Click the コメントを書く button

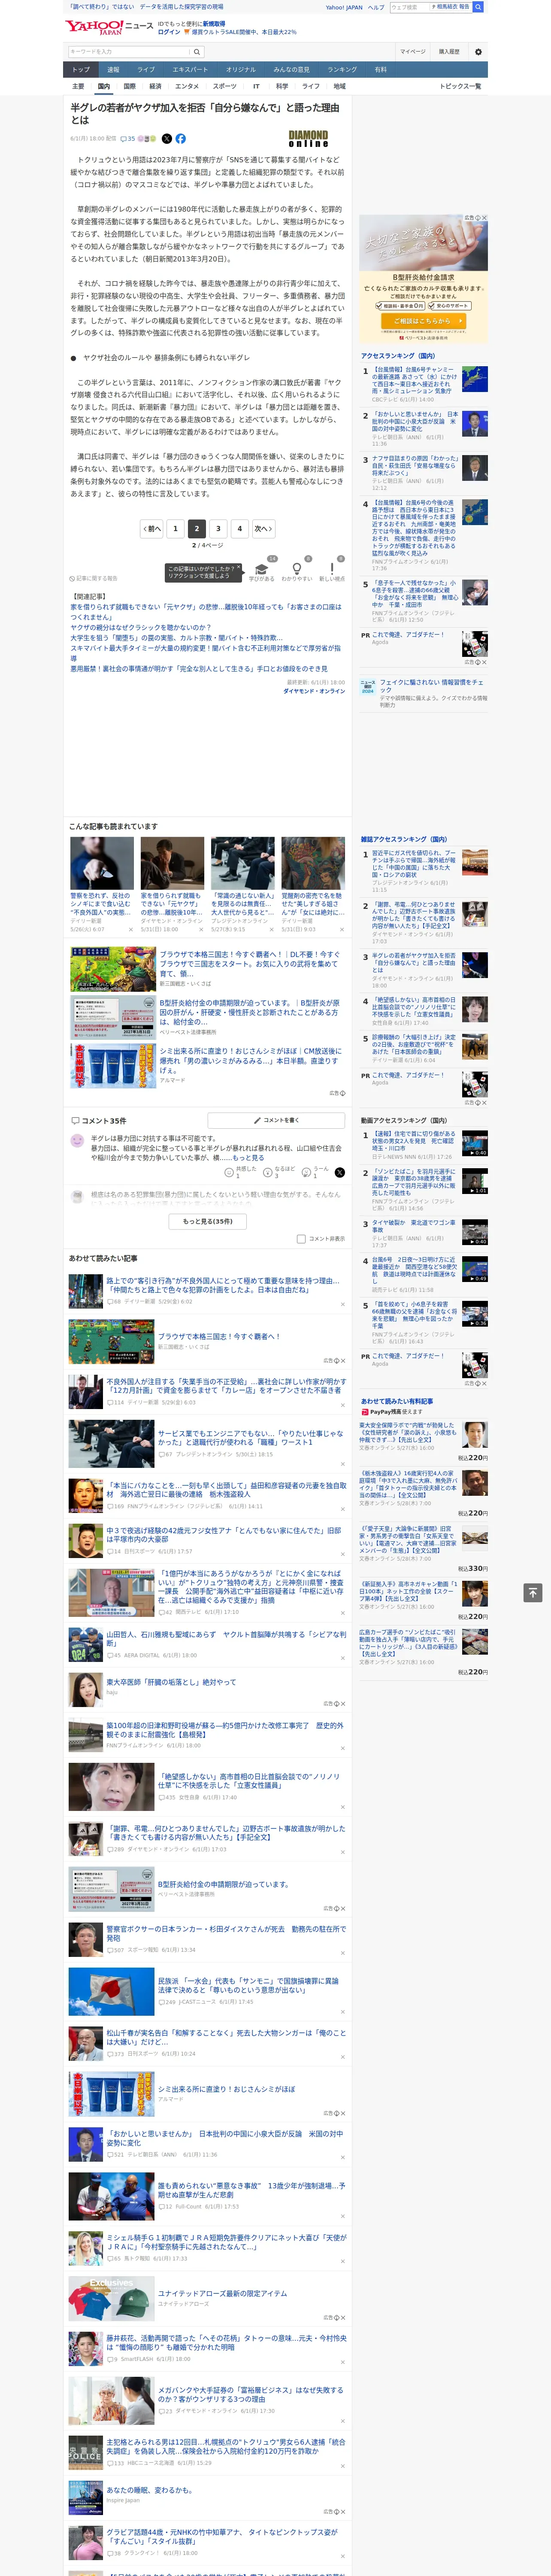click(276, 1120)
